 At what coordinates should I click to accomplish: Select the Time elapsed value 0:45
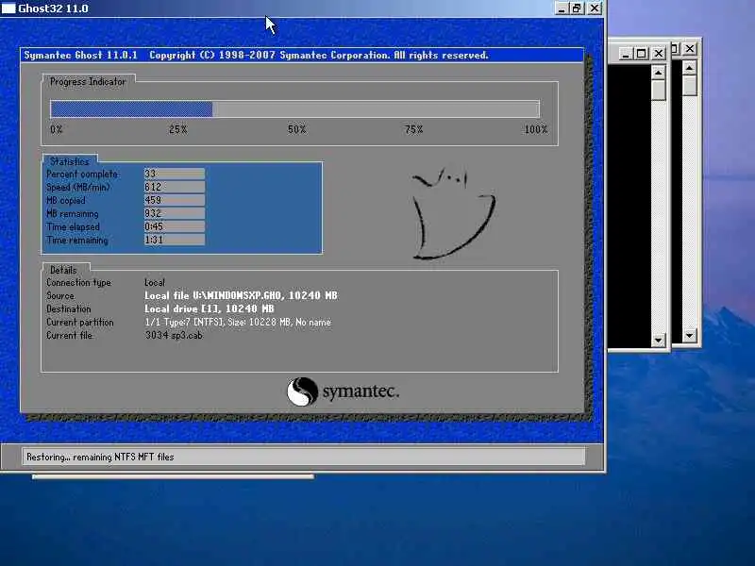175,226
